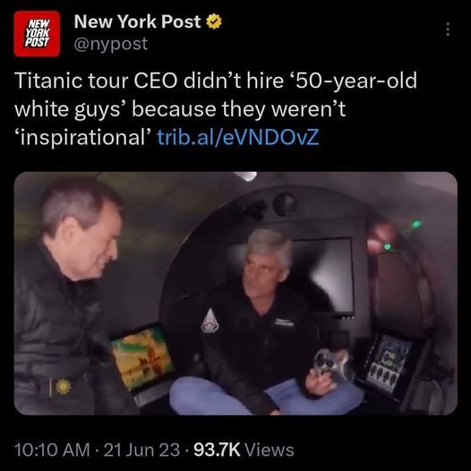Click the gold verified badge

[214, 21]
